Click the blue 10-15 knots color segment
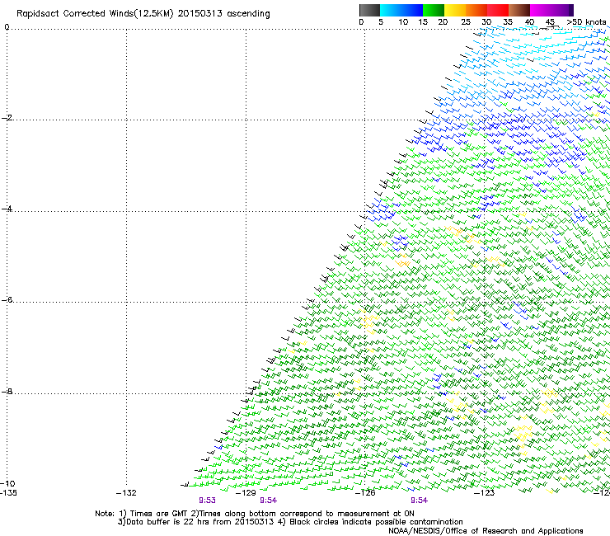Viewport: 610px width, 536px height. 412,10
